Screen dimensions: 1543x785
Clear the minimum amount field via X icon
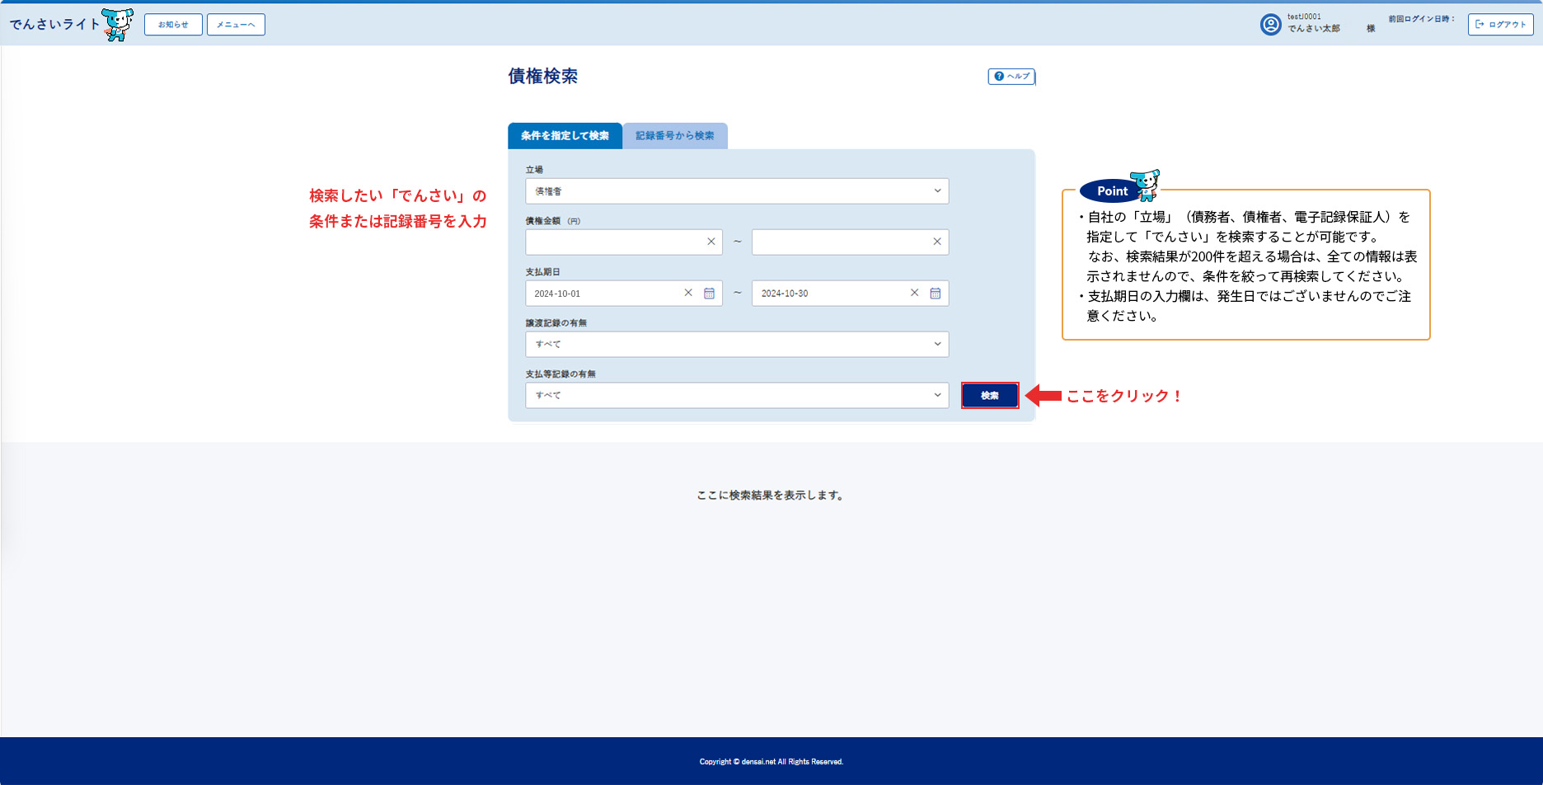click(710, 242)
